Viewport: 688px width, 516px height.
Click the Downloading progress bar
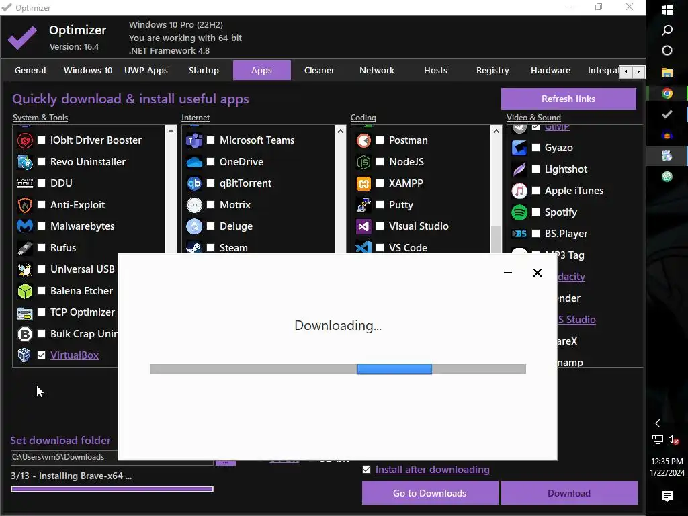[338, 369]
